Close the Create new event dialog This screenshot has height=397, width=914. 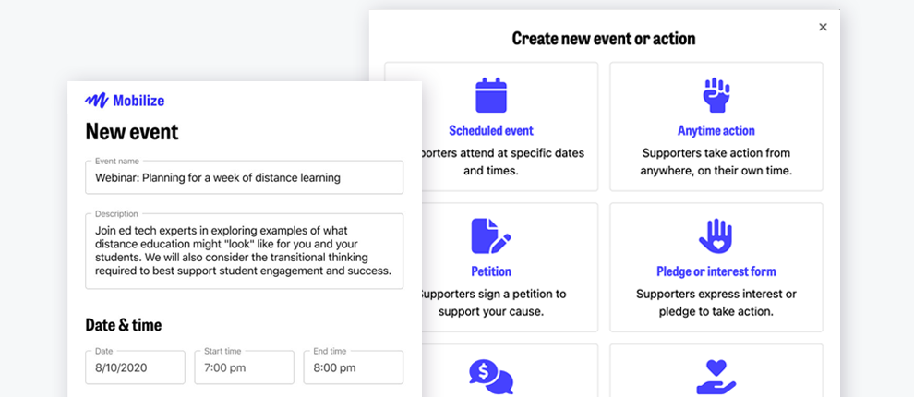click(823, 28)
